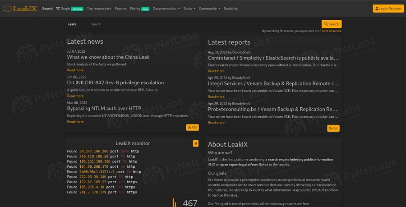Click IP 185.215.4.10 in monitor
Screen dimensions: 406x207
click(92, 187)
